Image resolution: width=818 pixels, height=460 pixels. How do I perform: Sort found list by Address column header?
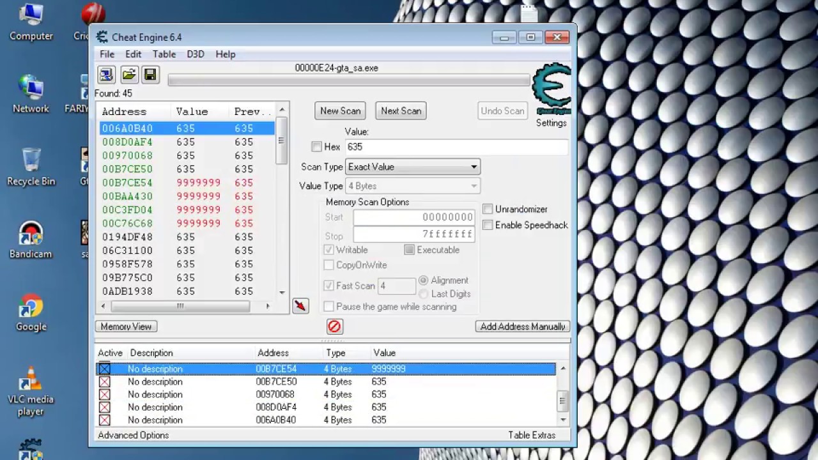134,111
